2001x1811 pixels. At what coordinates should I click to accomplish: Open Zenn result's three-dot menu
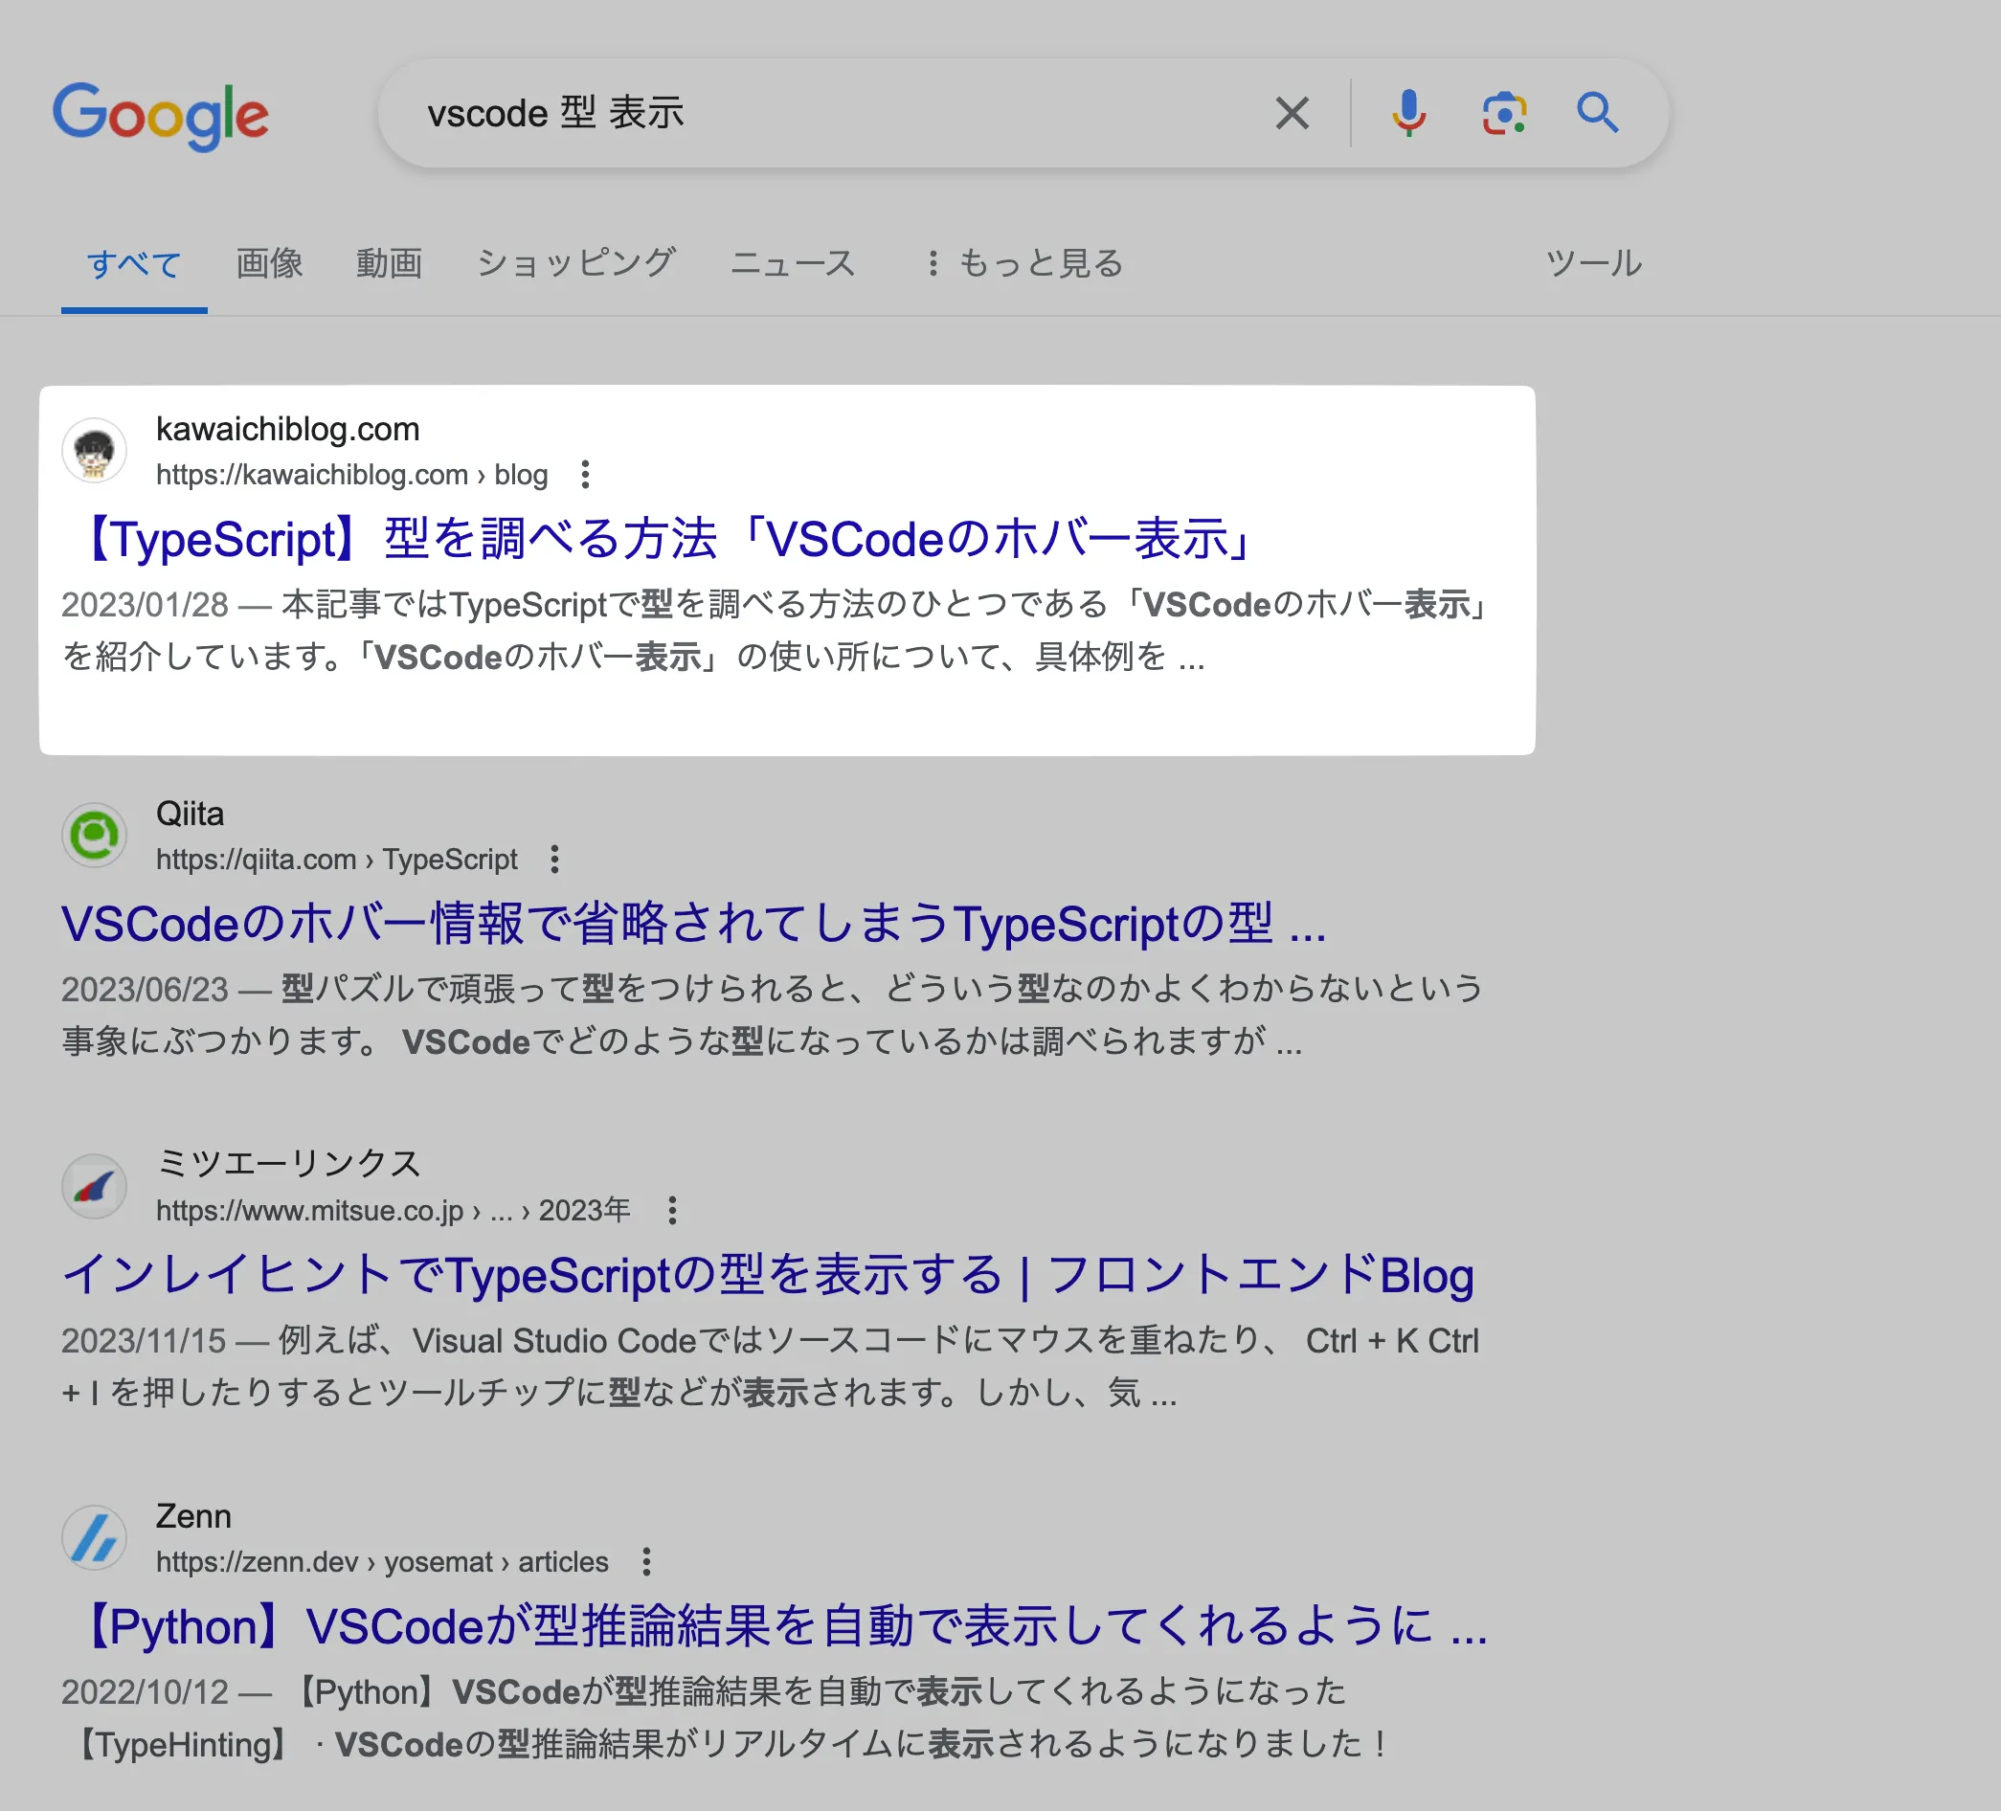(646, 1562)
